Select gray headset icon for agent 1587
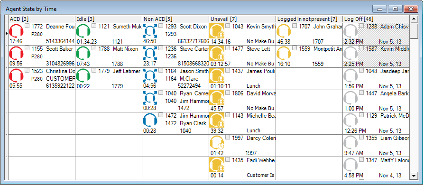 pyautogui.click(x=350, y=53)
